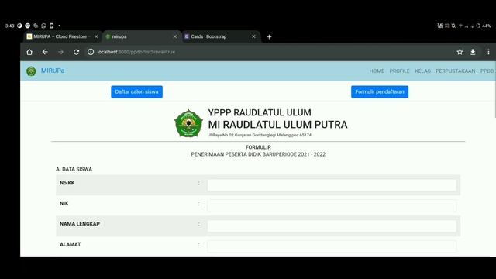
Task: Open PPDB in the navbar
Action: click(487, 71)
